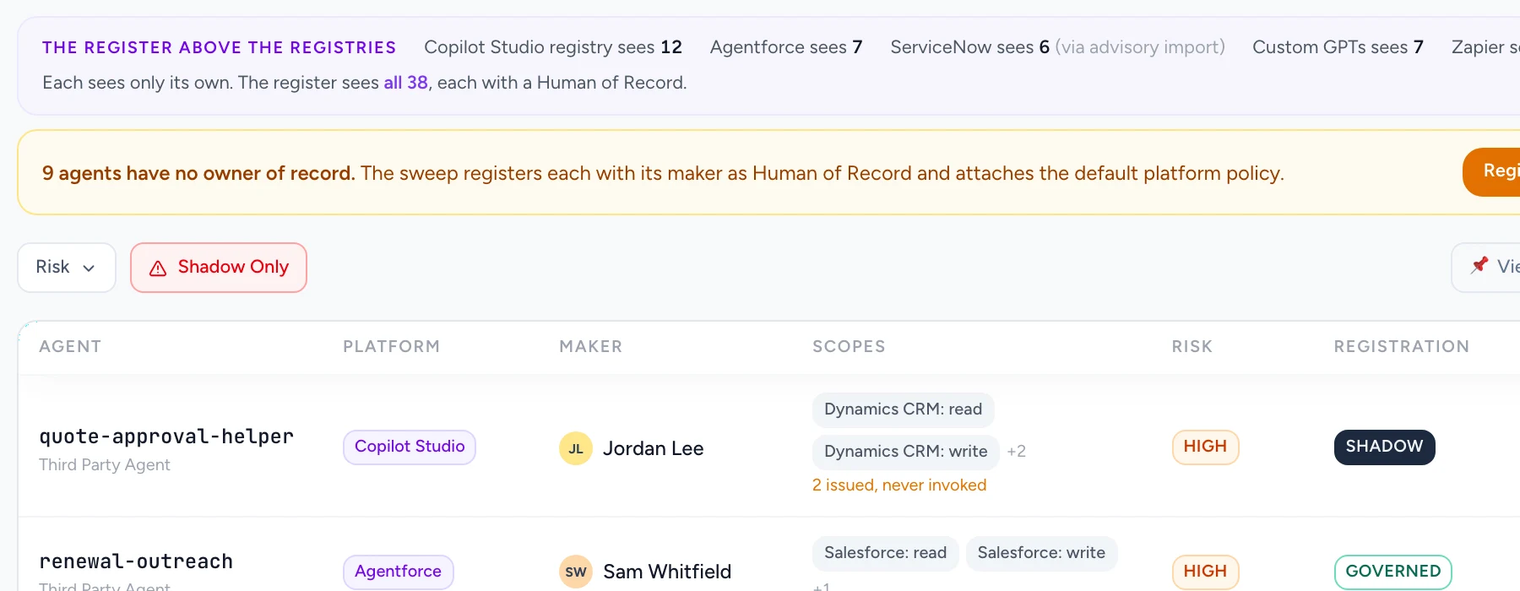
Task: Click 'Third Party Agent' label under quote-approval-helper
Action: [105, 465]
